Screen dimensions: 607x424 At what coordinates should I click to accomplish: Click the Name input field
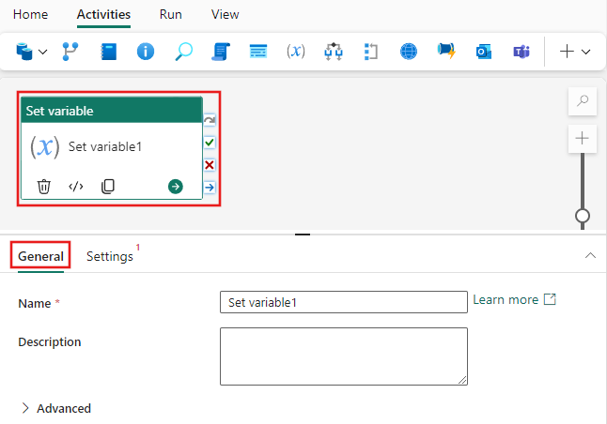[344, 302]
